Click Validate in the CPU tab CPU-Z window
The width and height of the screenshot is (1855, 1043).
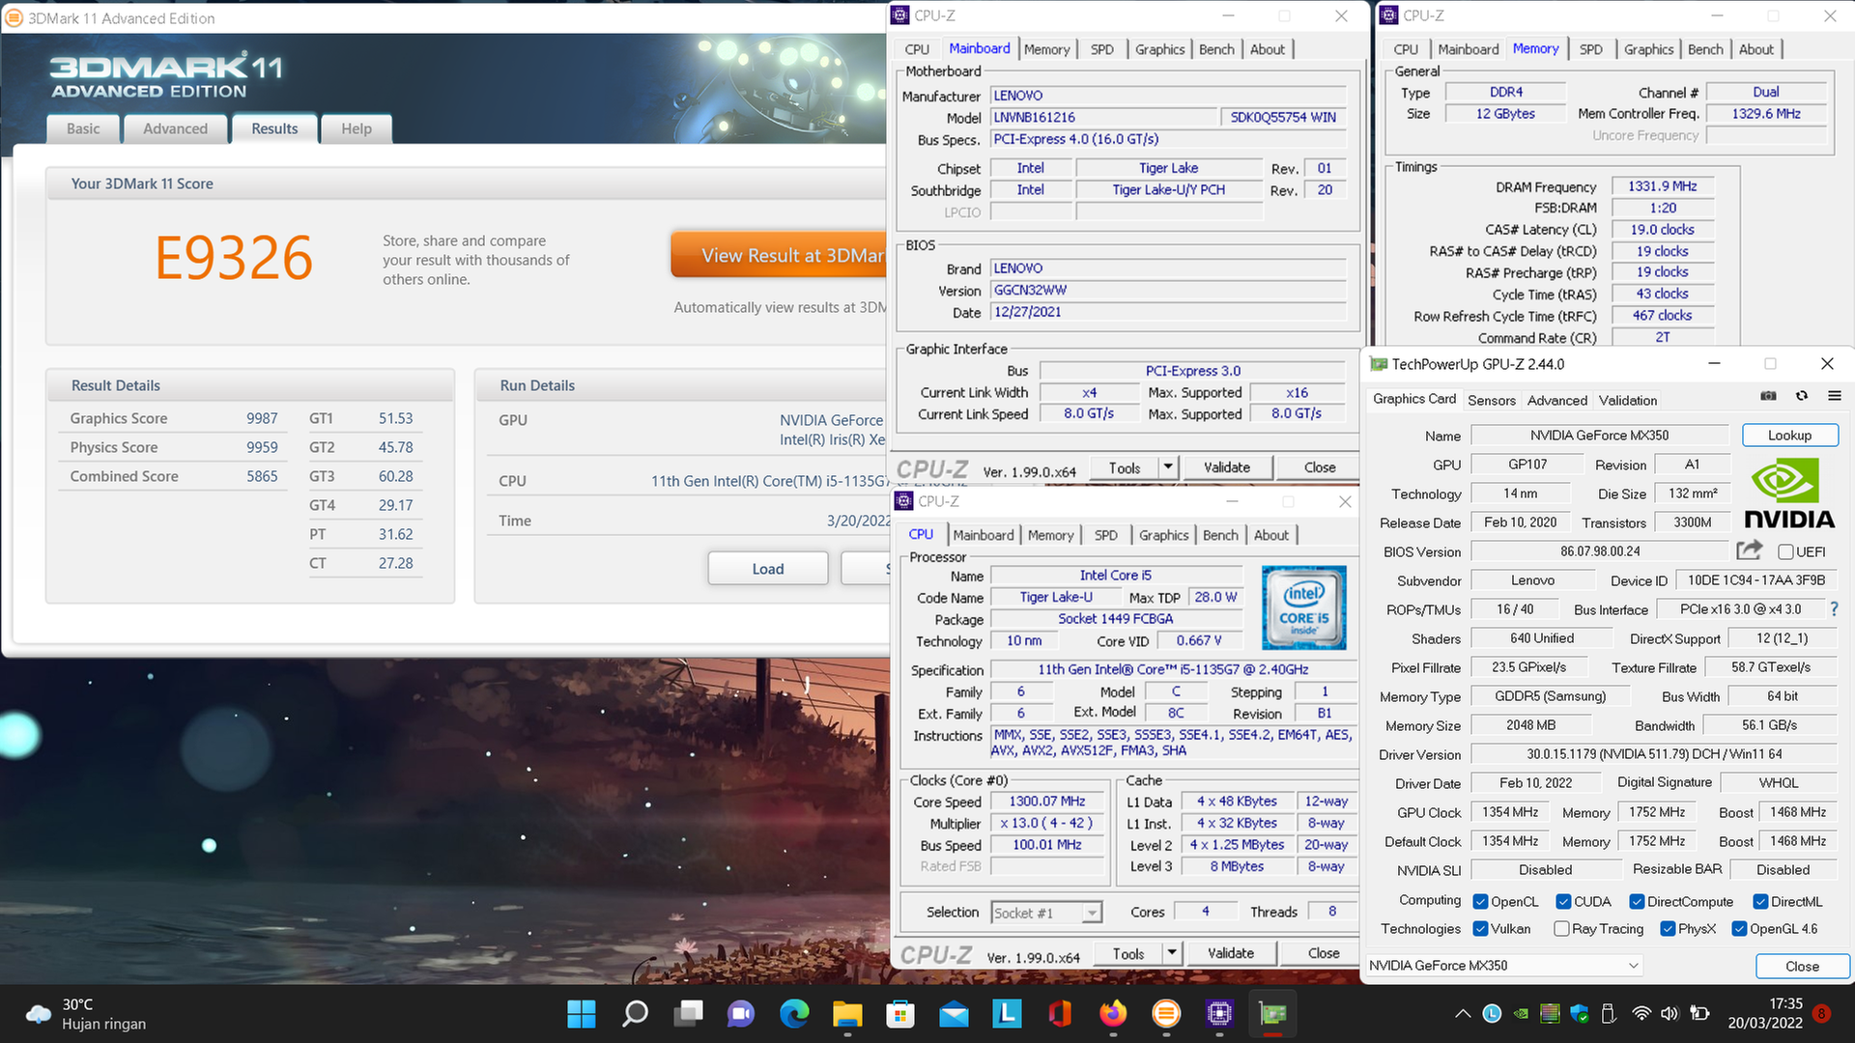tap(1231, 953)
